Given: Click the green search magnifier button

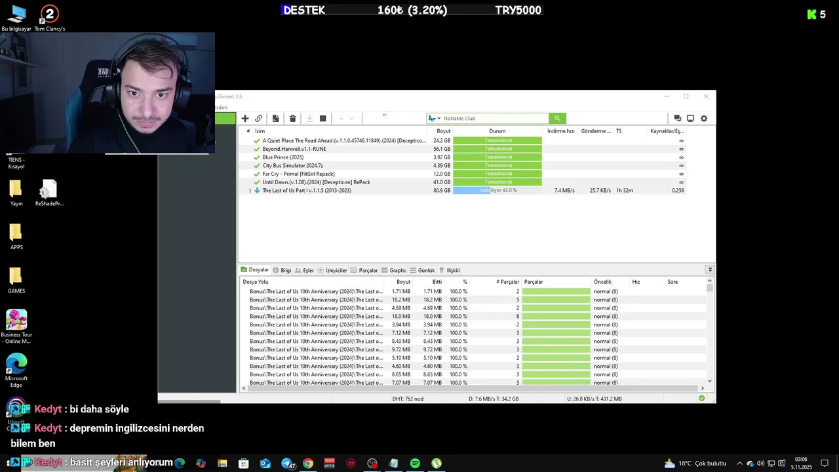Looking at the screenshot, I should click(x=557, y=119).
